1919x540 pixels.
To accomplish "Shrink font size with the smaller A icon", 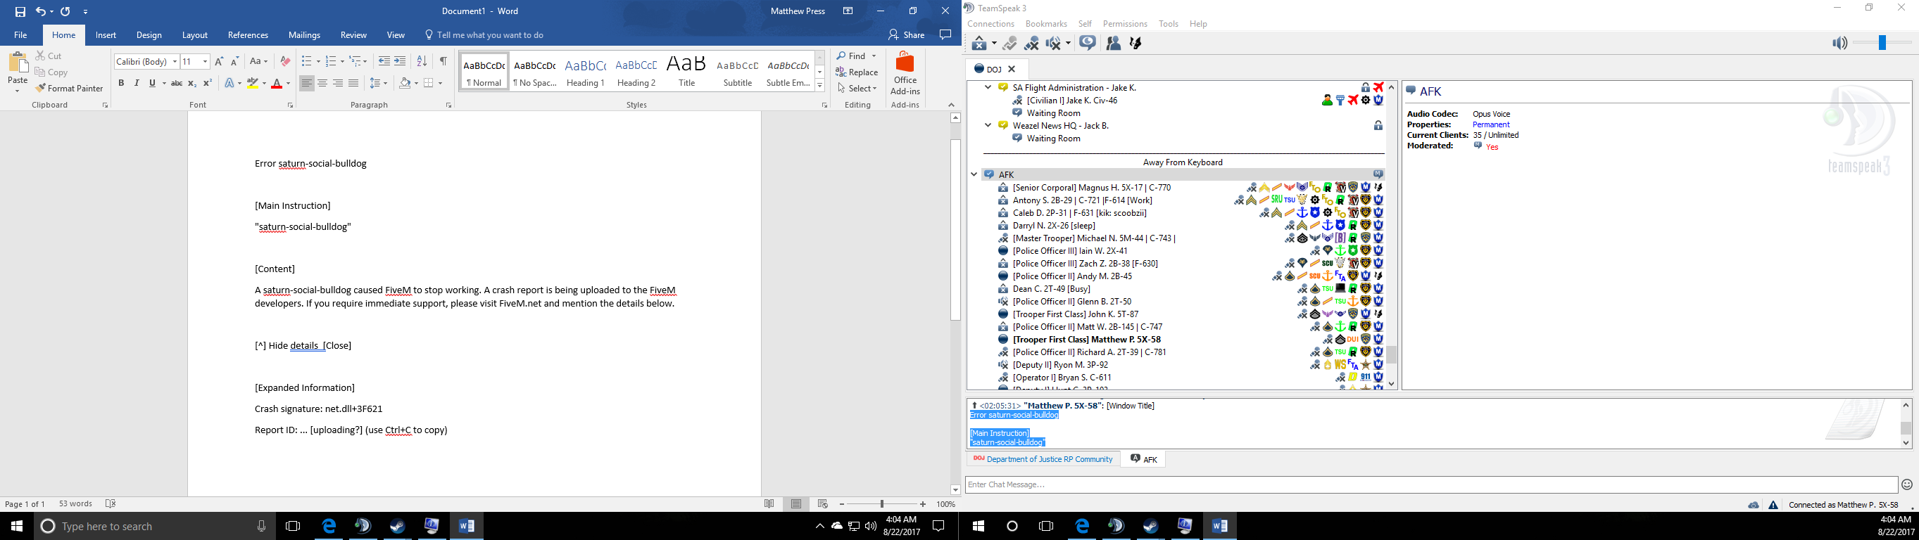I will tap(234, 61).
